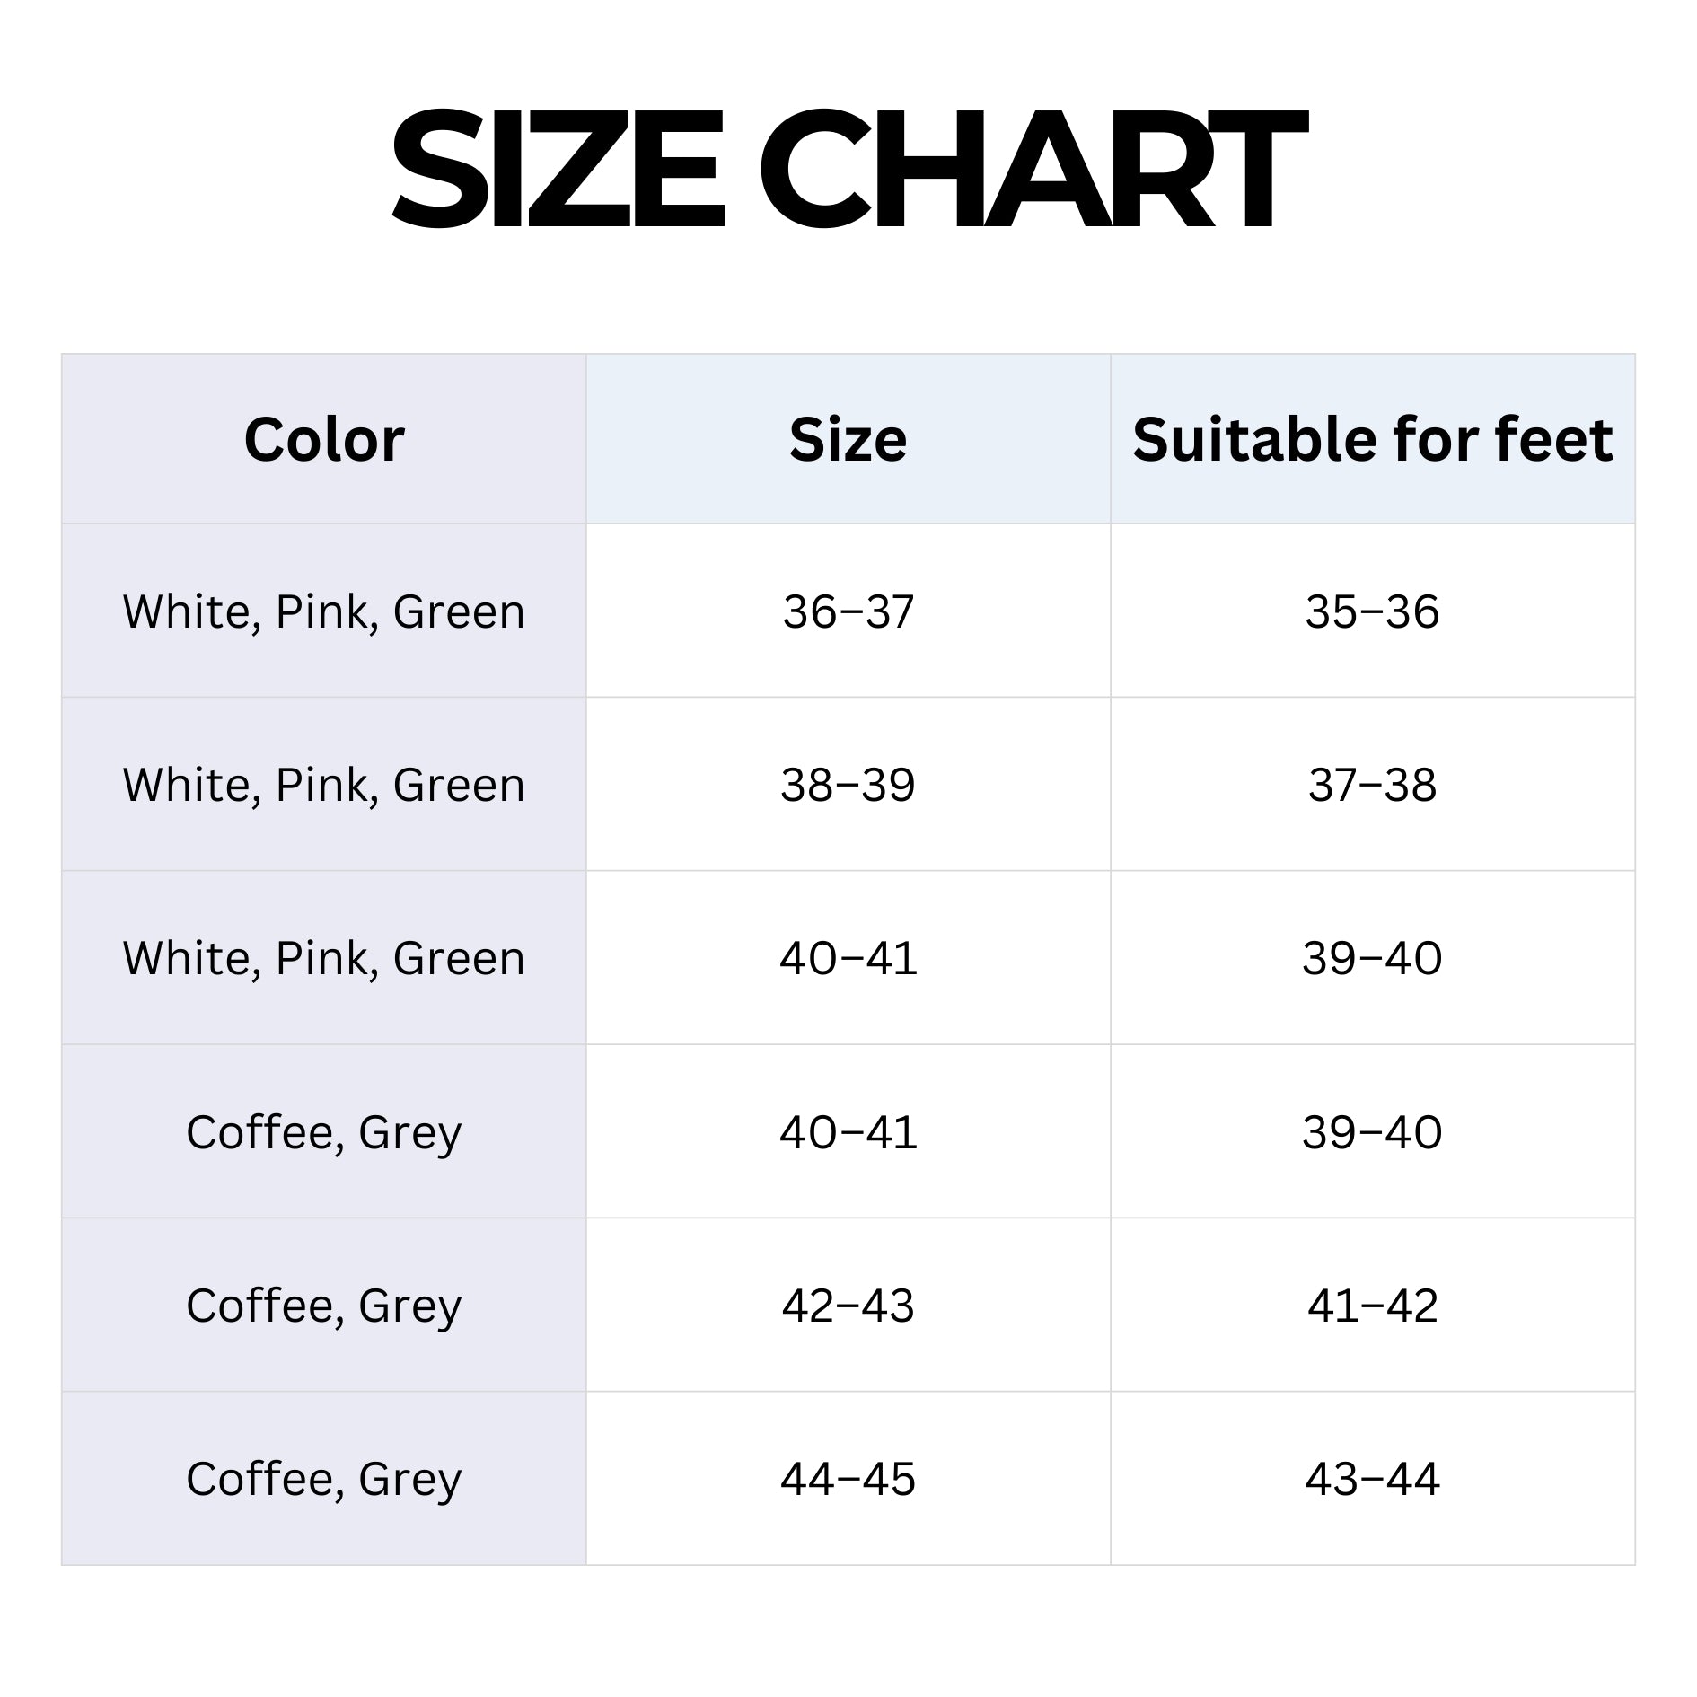Select the Size column header

pos(848,439)
